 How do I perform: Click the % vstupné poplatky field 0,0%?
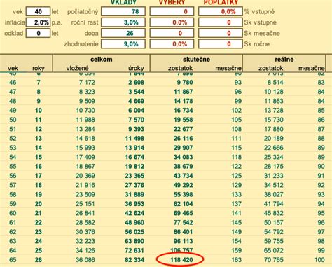pos(221,11)
